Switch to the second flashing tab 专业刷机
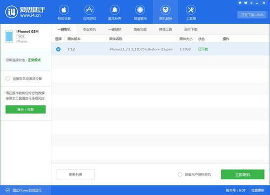This screenshot has height=195, width=270. pos(89,29)
